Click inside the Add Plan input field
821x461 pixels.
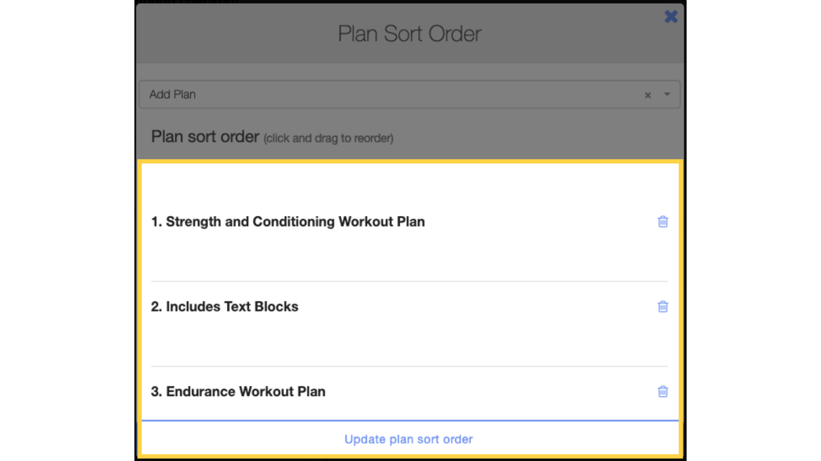pyautogui.click(x=301, y=94)
